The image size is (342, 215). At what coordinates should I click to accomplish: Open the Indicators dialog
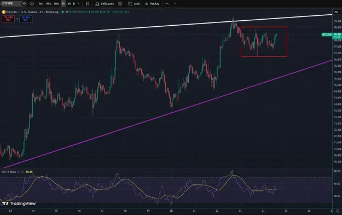105,4
